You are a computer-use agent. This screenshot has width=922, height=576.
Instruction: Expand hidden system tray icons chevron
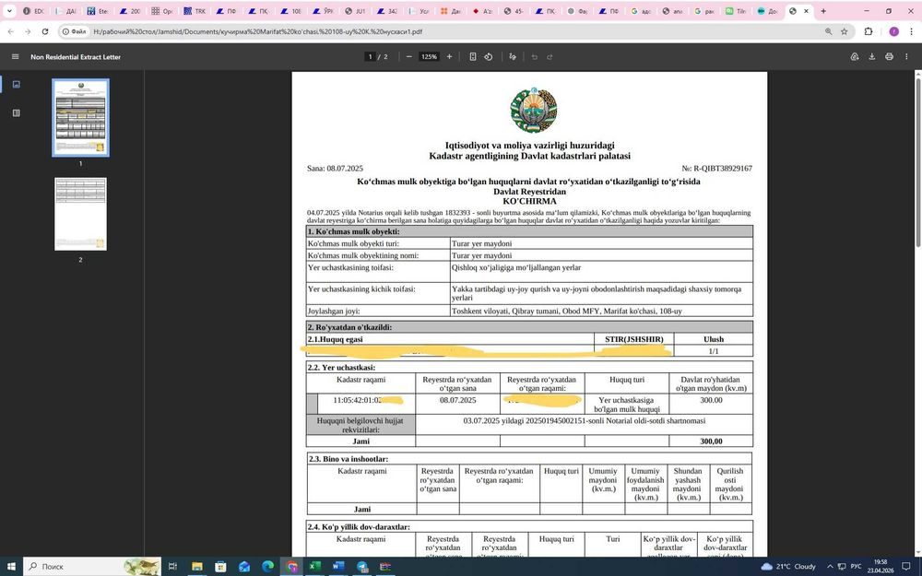pyautogui.click(x=830, y=567)
